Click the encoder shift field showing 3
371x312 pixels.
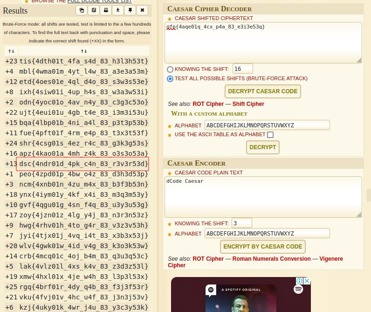click(241, 223)
